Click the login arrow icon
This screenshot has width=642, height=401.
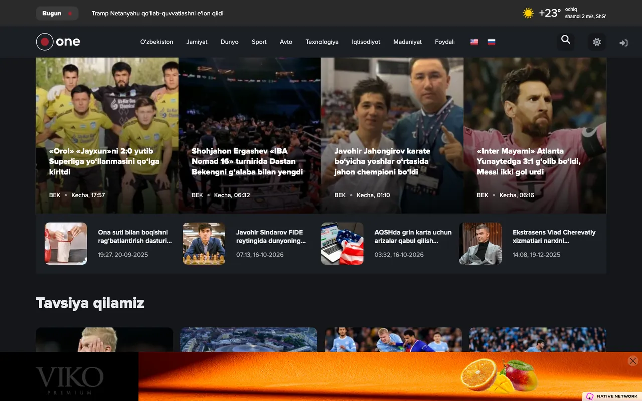point(623,43)
